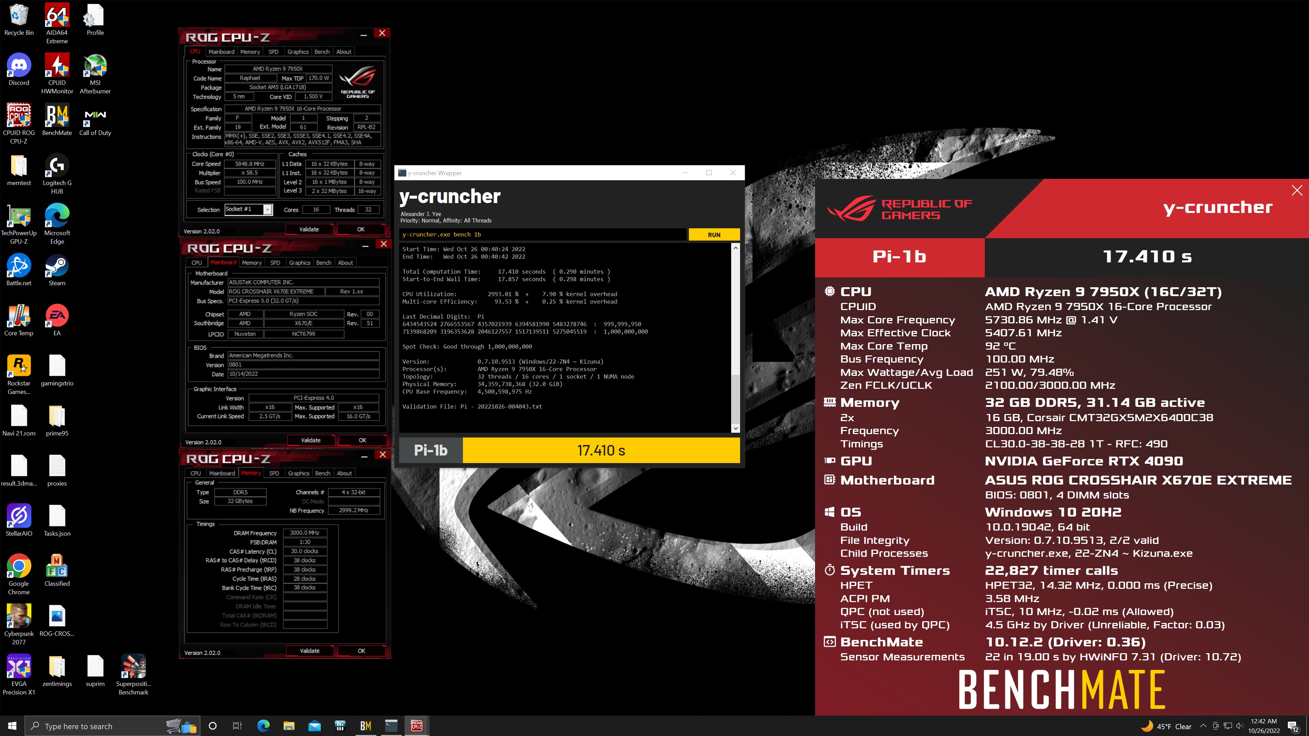This screenshot has height=736, width=1309.
Task: Show hidden system tray icons chevron
Action: point(1203,726)
